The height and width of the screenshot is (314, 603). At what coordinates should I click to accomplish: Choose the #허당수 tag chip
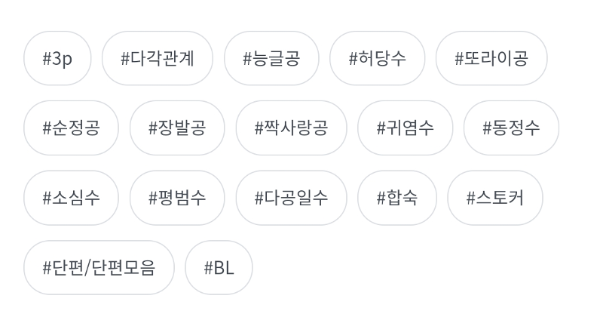pyautogui.click(x=378, y=58)
